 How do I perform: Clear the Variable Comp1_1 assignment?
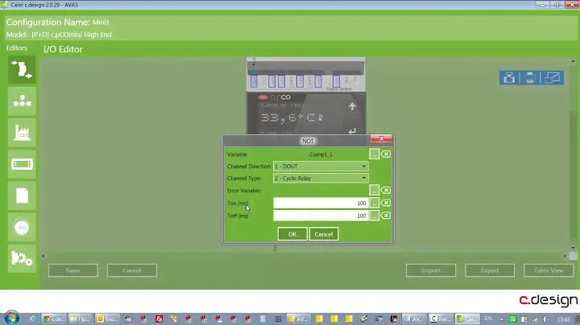click(386, 154)
